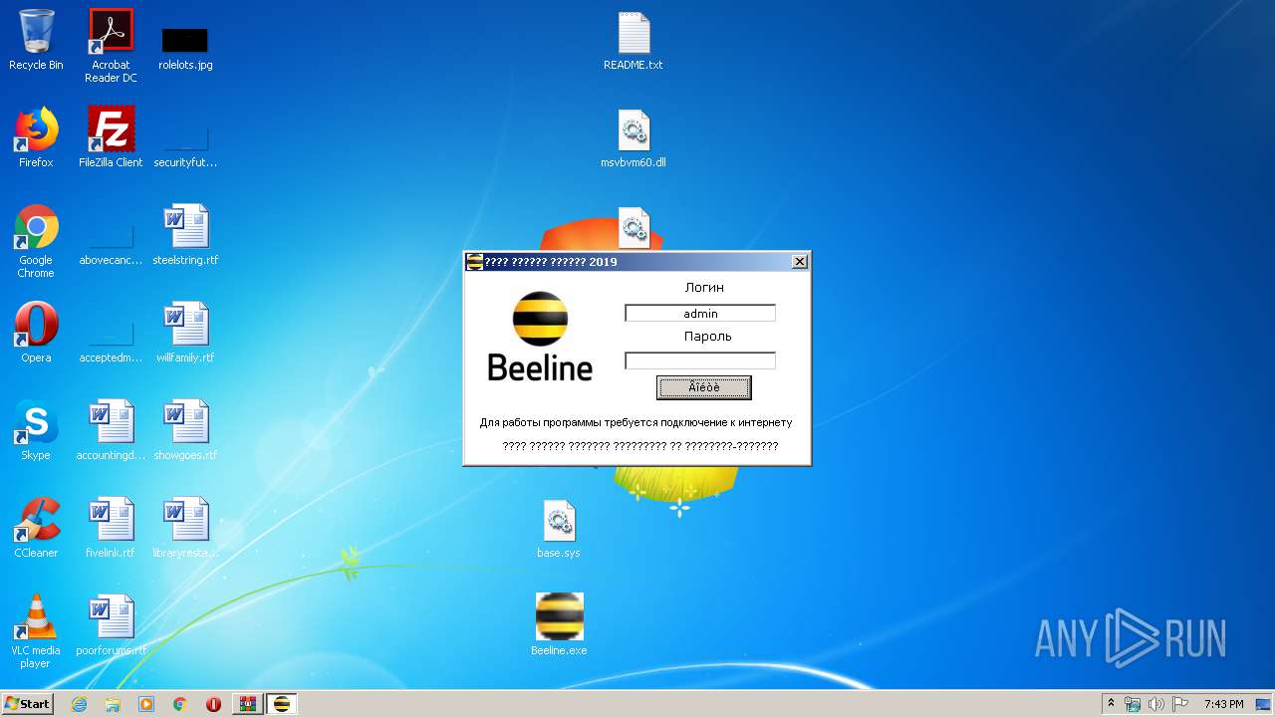This screenshot has height=717, width=1275.
Task: Open Action Center flag icon
Action: (1180, 704)
